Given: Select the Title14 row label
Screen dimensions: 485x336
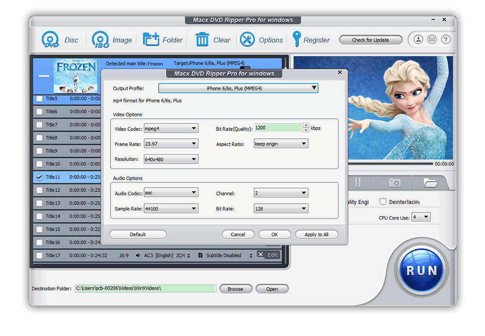Looking at the screenshot, I should point(53,216).
